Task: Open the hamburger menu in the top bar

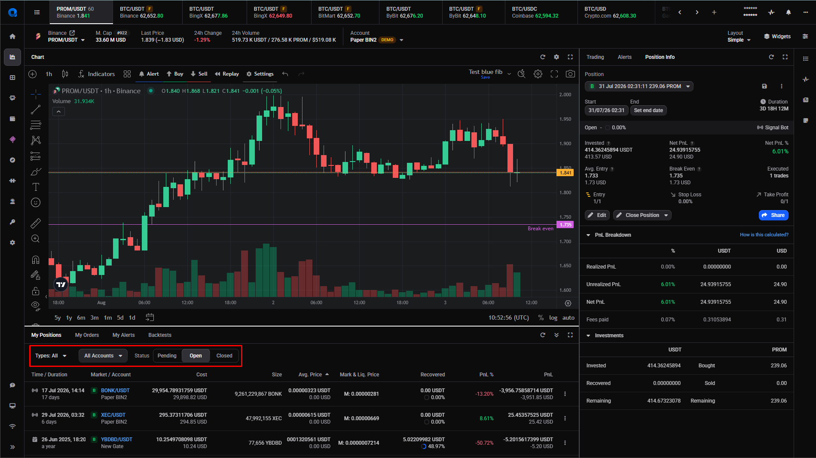Action: 37,12
